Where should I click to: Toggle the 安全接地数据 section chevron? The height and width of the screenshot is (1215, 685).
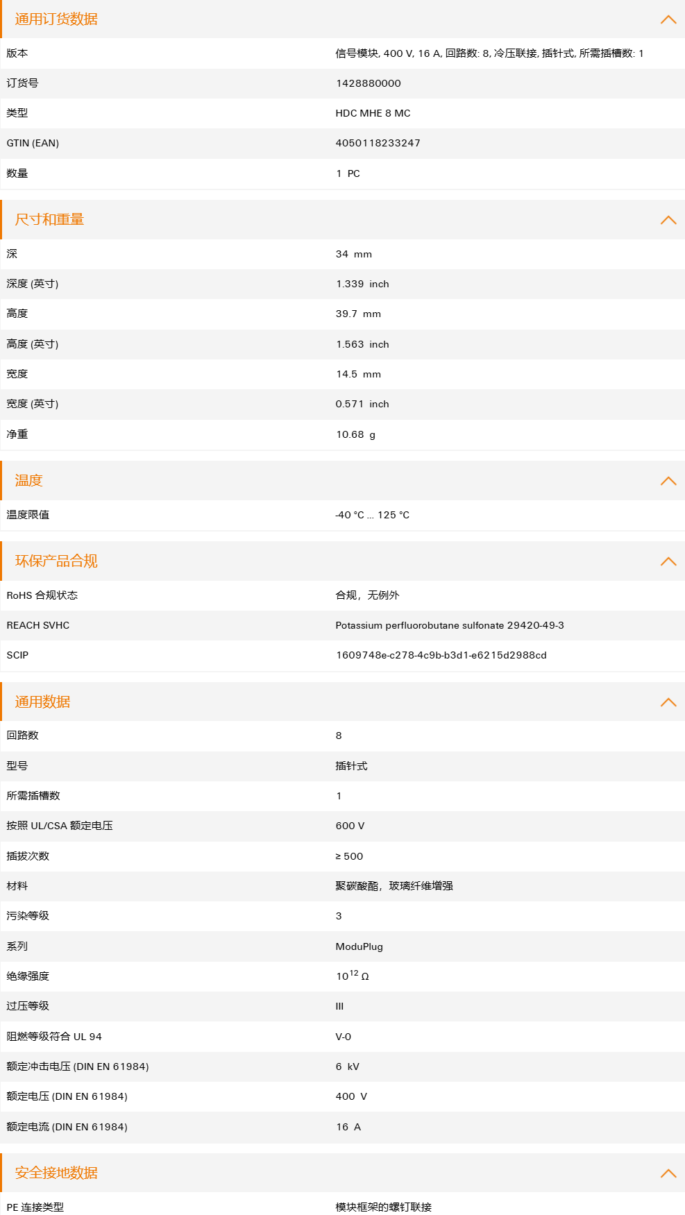[668, 1173]
